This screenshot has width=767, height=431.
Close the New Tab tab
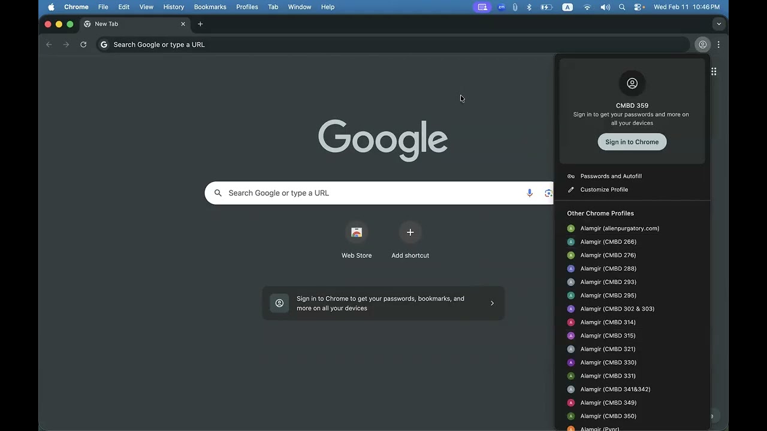(183, 24)
